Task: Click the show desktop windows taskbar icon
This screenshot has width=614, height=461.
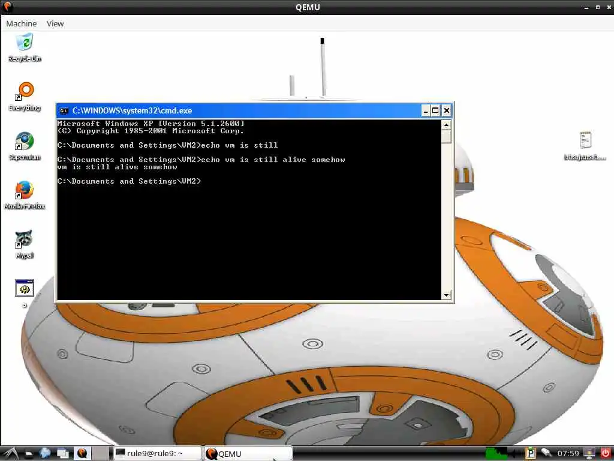Action: (62, 454)
